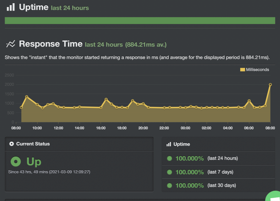This screenshot has width=280, height=201.
Task: Click the 100.000% last 30 days value
Action: (x=190, y=185)
